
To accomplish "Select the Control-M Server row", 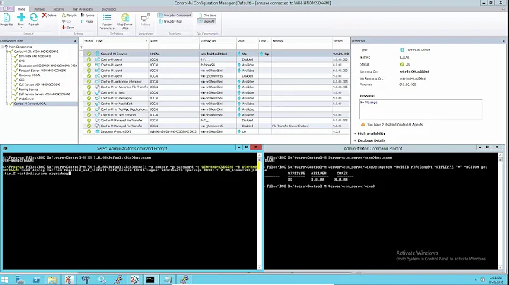I will [214, 54].
